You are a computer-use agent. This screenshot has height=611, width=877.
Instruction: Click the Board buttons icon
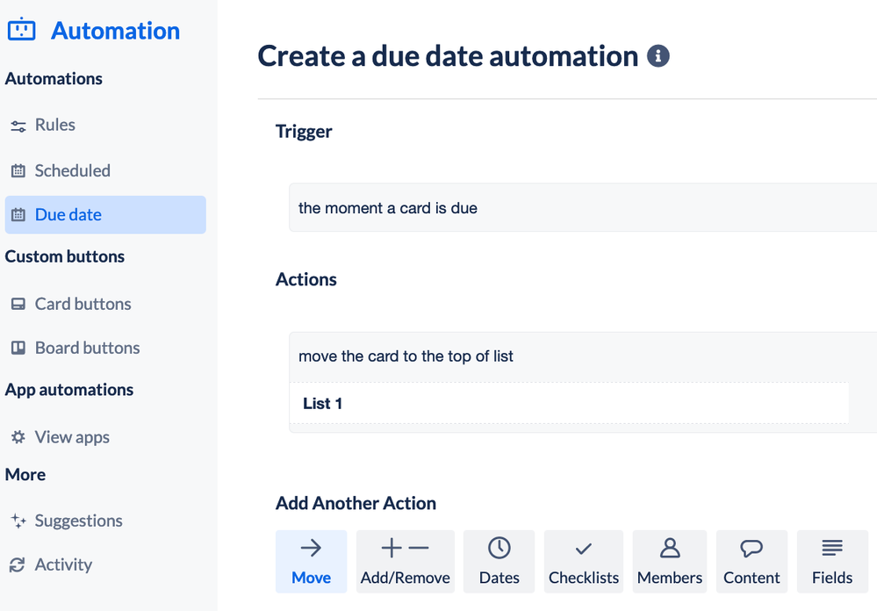pyautogui.click(x=18, y=349)
